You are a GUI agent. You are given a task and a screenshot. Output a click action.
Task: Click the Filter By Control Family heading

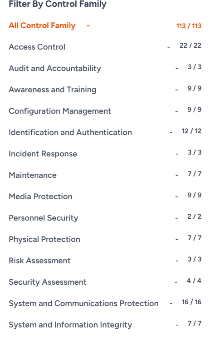[x=58, y=4]
